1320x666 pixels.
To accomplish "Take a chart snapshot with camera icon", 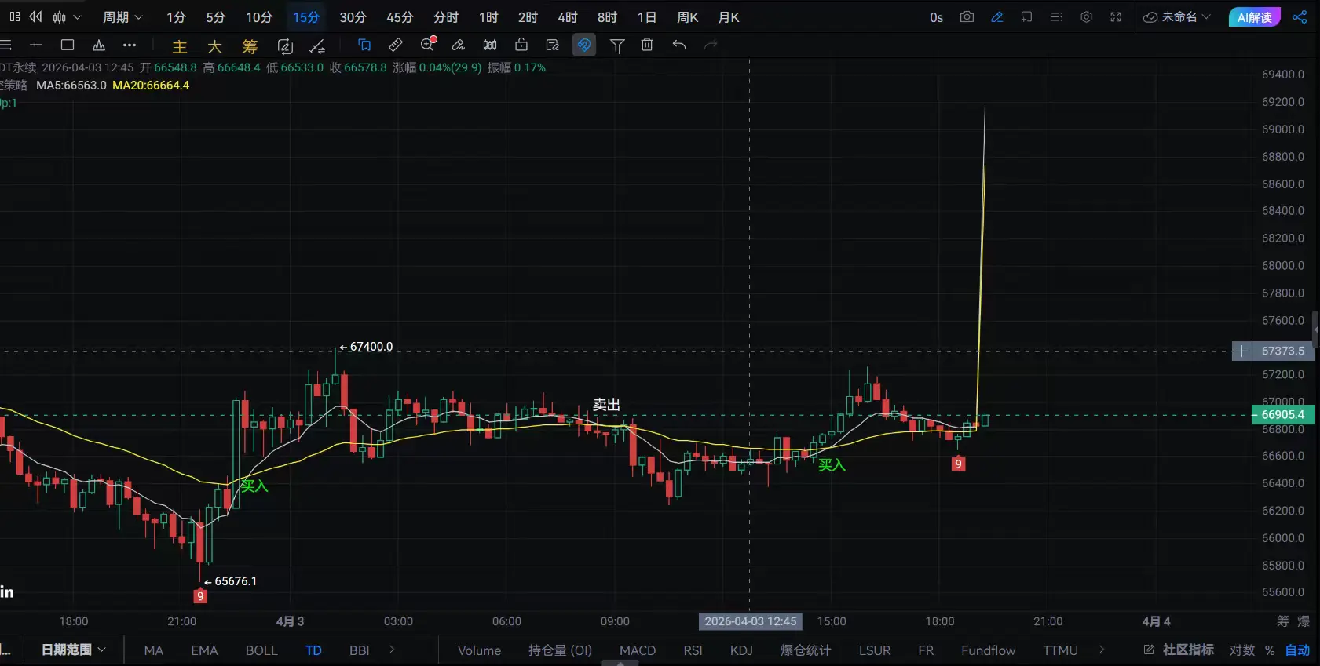I will coord(967,16).
